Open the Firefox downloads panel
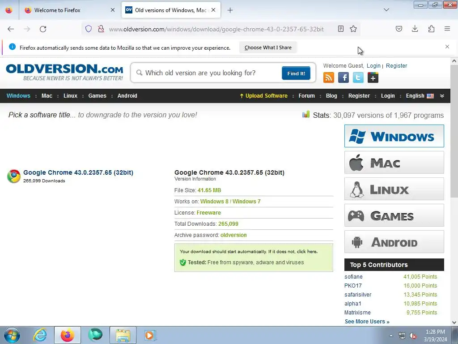 click(x=415, y=29)
